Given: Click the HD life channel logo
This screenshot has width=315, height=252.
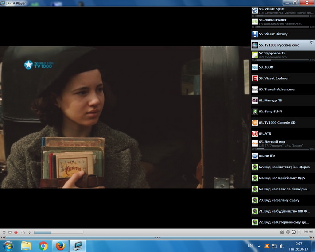Looking at the screenshot, I should pyautogui.click(x=255, y=156).
